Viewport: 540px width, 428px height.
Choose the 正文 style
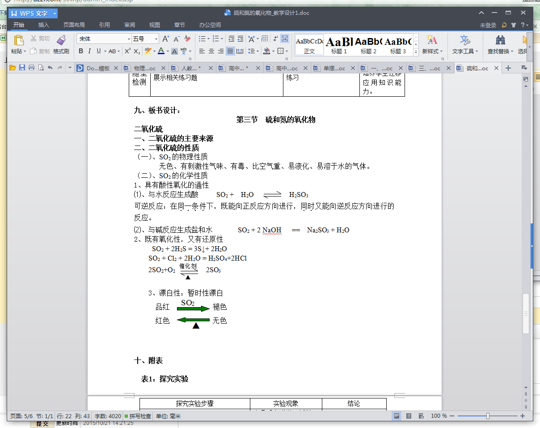(309, 45)
